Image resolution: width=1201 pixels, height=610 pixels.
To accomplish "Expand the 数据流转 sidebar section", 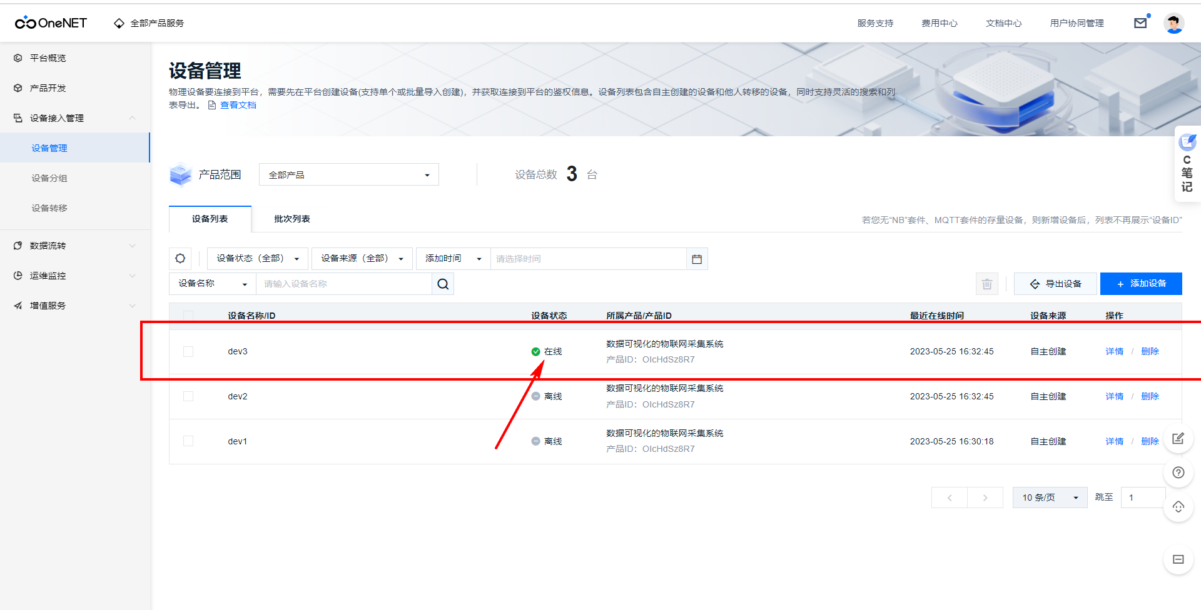I will [75, 246].
